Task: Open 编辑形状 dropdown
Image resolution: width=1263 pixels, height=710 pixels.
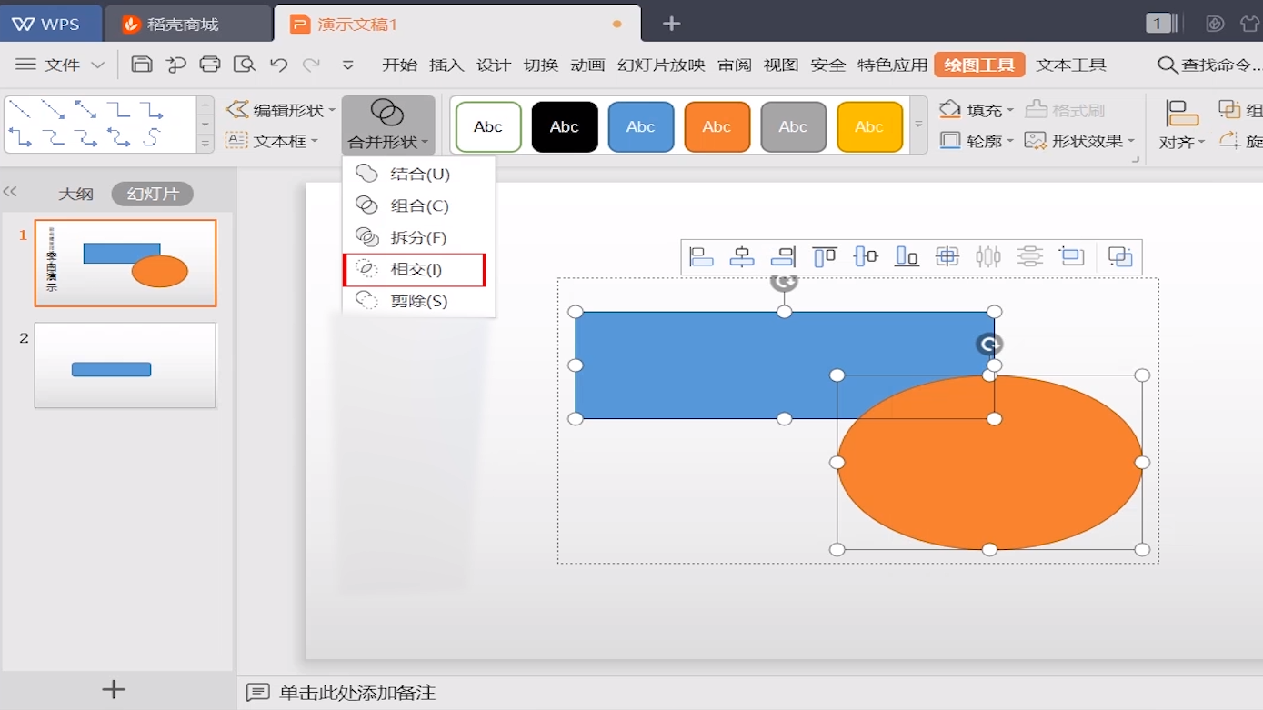Action: pos(281,110)
